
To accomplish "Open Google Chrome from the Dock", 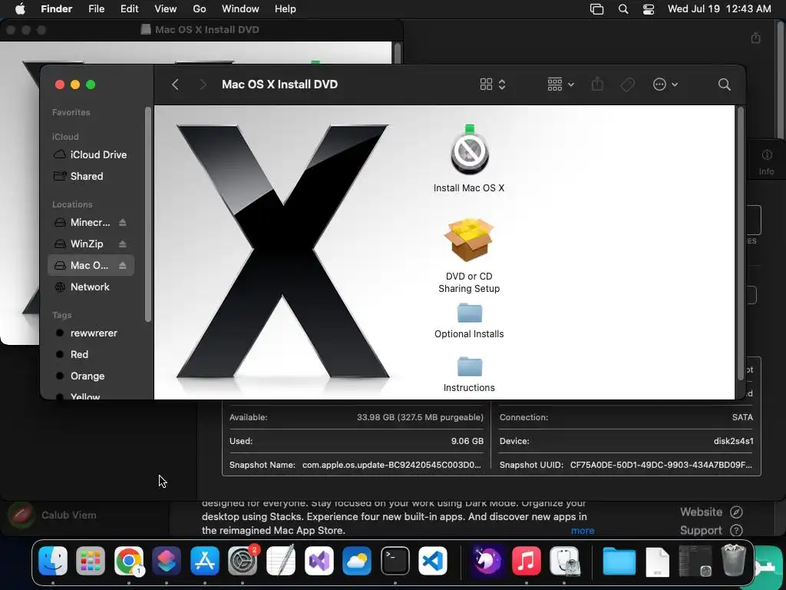I will click(x=129, y=561).
